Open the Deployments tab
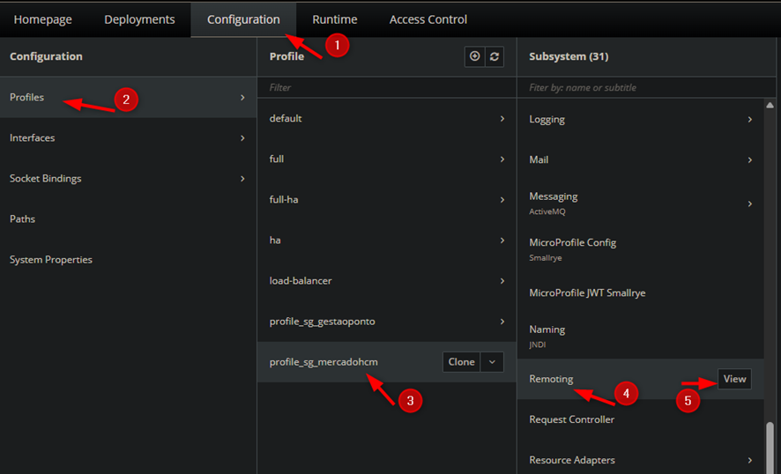The width and height of the screenshot is (781, 474). coord(139,19)
